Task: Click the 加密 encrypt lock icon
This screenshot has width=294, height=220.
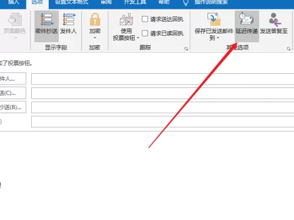Action: (95, 19)
